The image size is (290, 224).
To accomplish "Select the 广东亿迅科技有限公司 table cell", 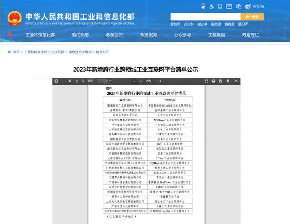I will 125,206.
